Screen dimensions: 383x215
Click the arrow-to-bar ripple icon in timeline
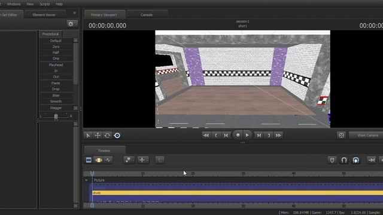click(x=372, y=160)
